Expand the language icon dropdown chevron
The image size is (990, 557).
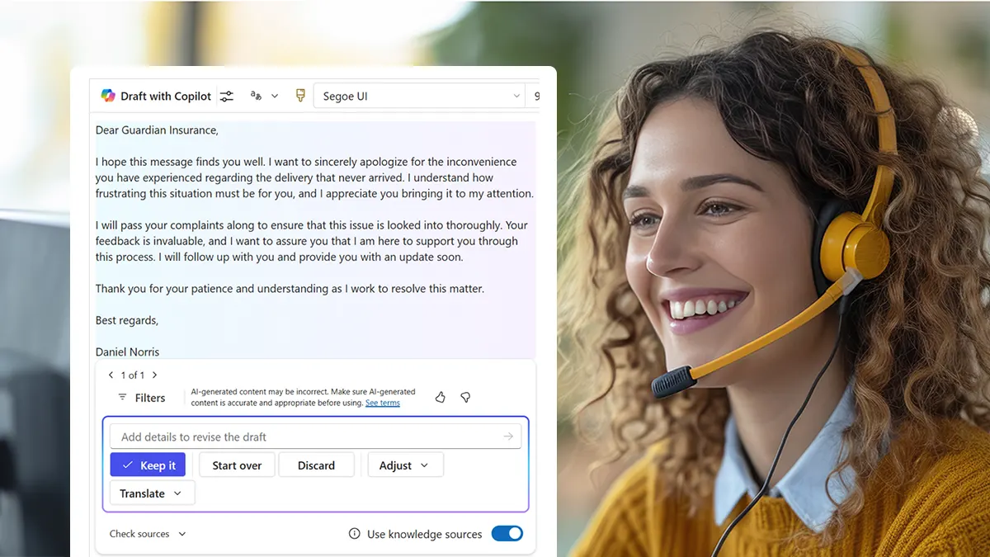coord(275,96)
